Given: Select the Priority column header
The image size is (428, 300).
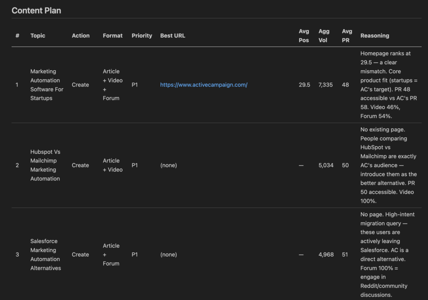Looking at the screenshot, I should pyautogui.click(x=142, y=36).
